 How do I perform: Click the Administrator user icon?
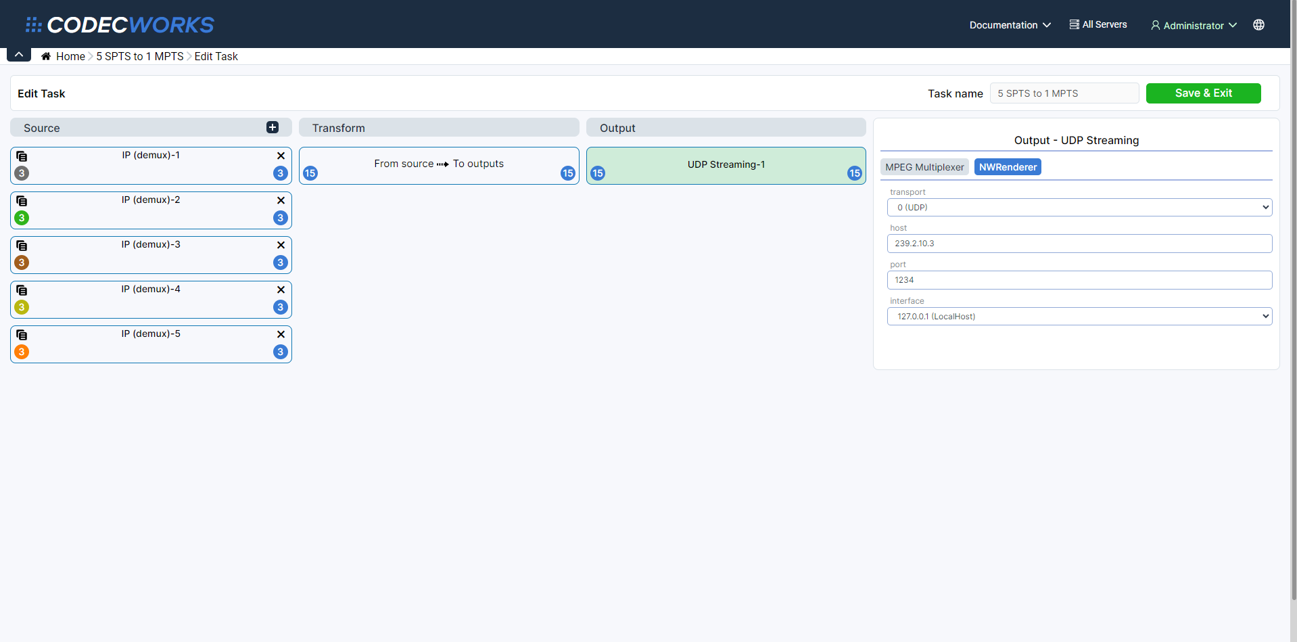1154,25
